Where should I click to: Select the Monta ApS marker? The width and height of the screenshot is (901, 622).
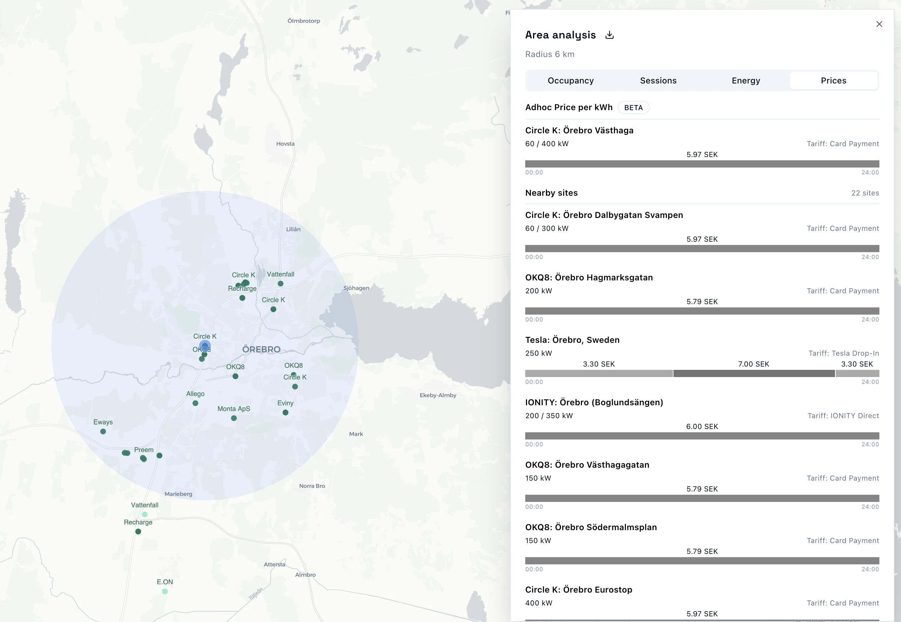click(234, 418)
